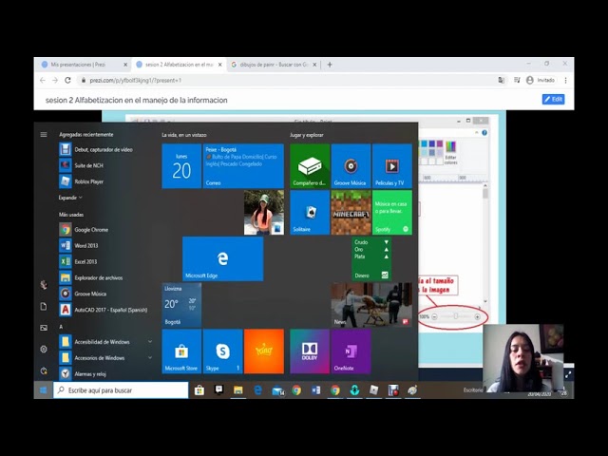This screenshot has width=608, height=456.
Task: Open the Películas y TV tile
Action: click(392, 166)
